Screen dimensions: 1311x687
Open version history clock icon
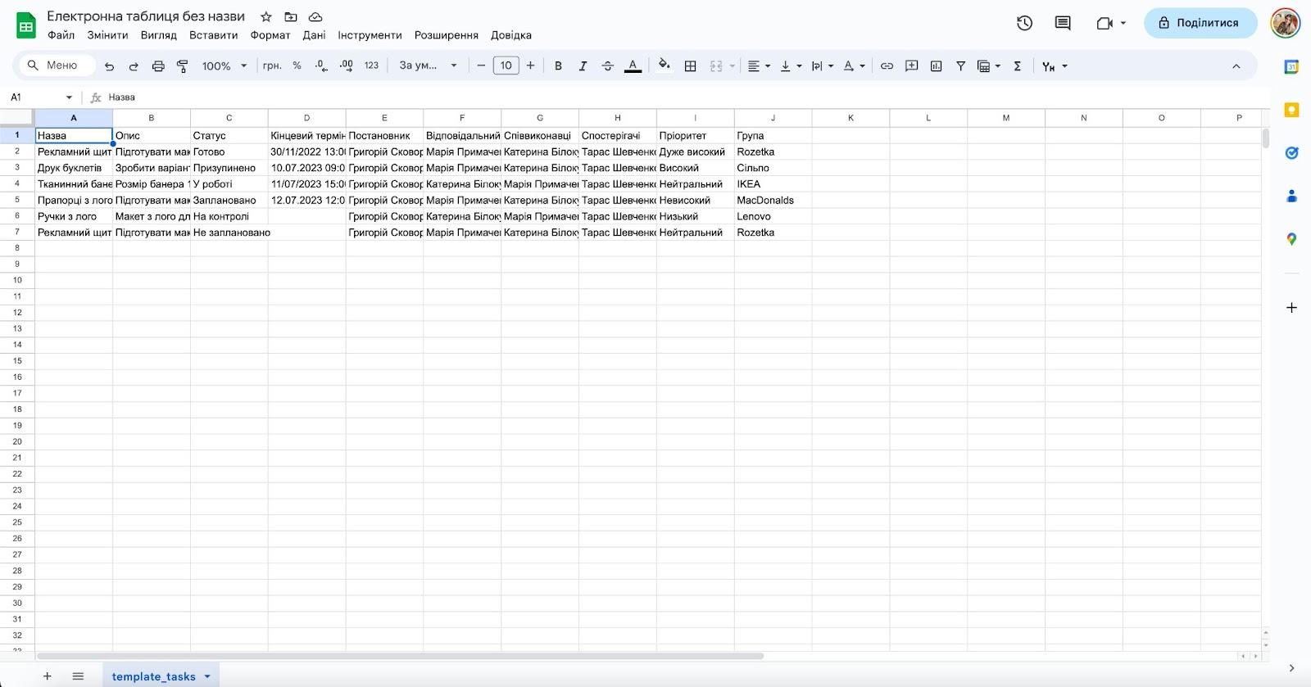[1024, 23]
